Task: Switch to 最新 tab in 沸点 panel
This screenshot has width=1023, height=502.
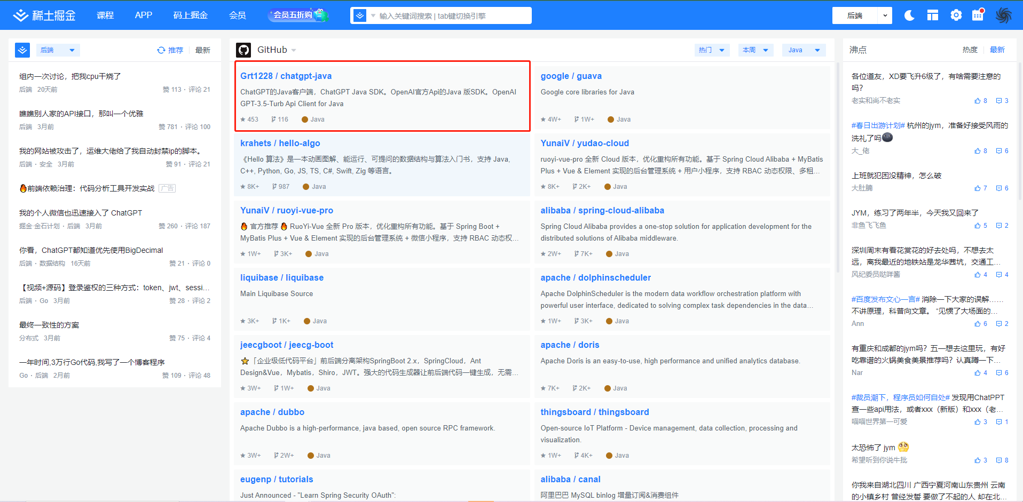Action: tap(997, 50)
